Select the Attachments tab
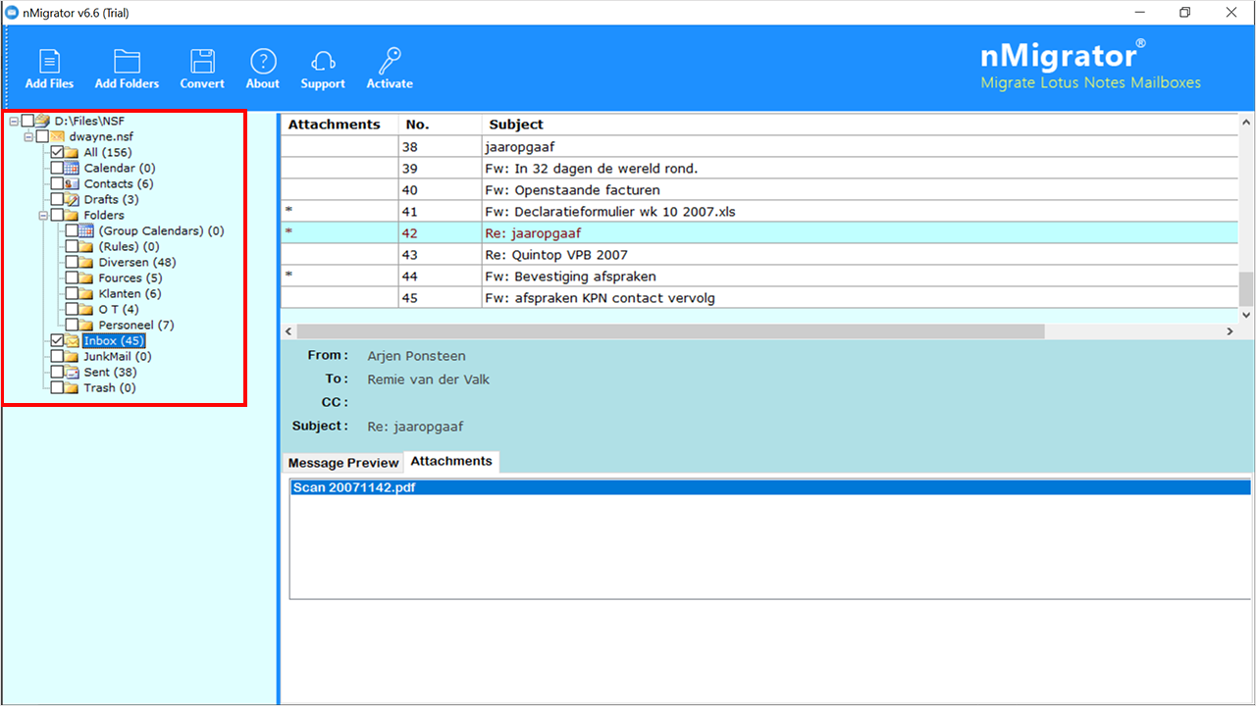 pos(451,461)
